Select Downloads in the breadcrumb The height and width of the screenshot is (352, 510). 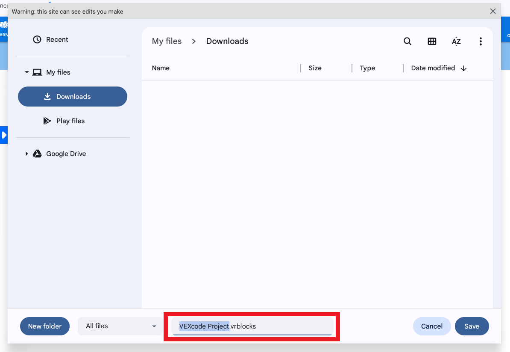tap(227, 41)
